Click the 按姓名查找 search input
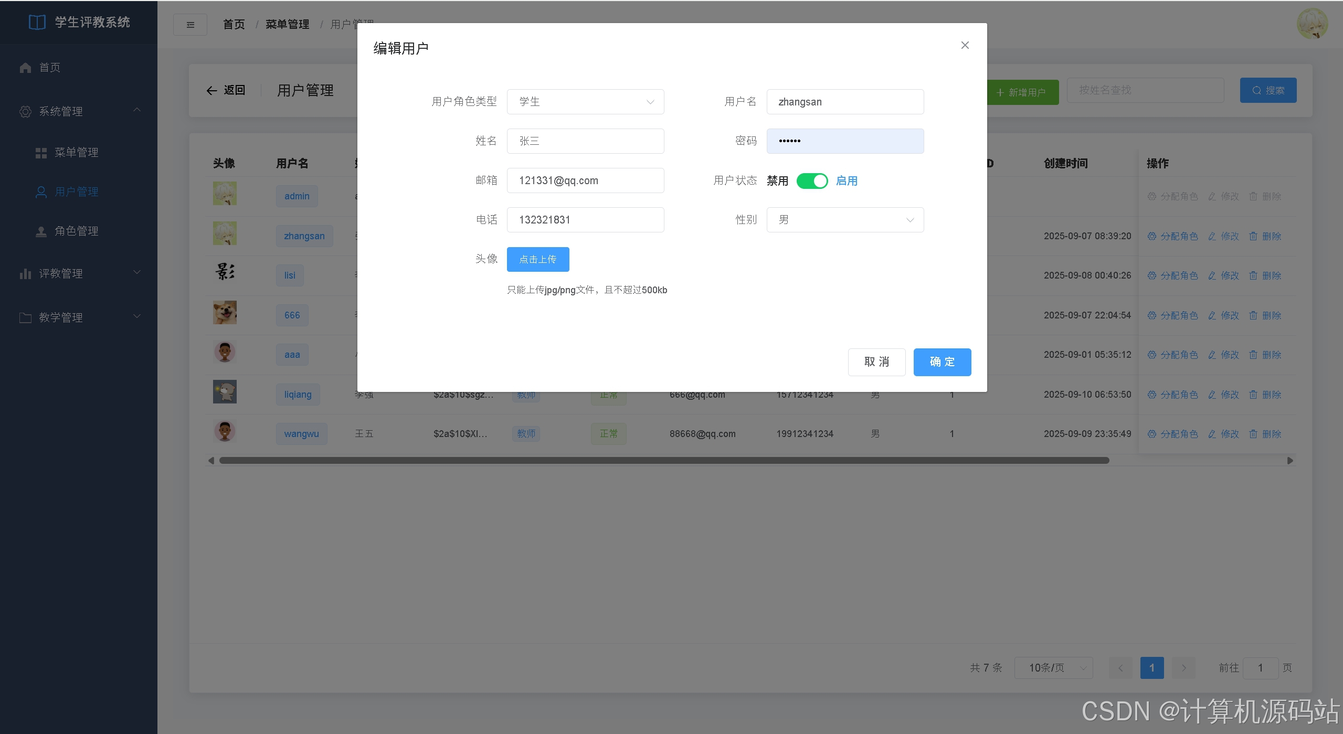 click(x=1146, y=90)
